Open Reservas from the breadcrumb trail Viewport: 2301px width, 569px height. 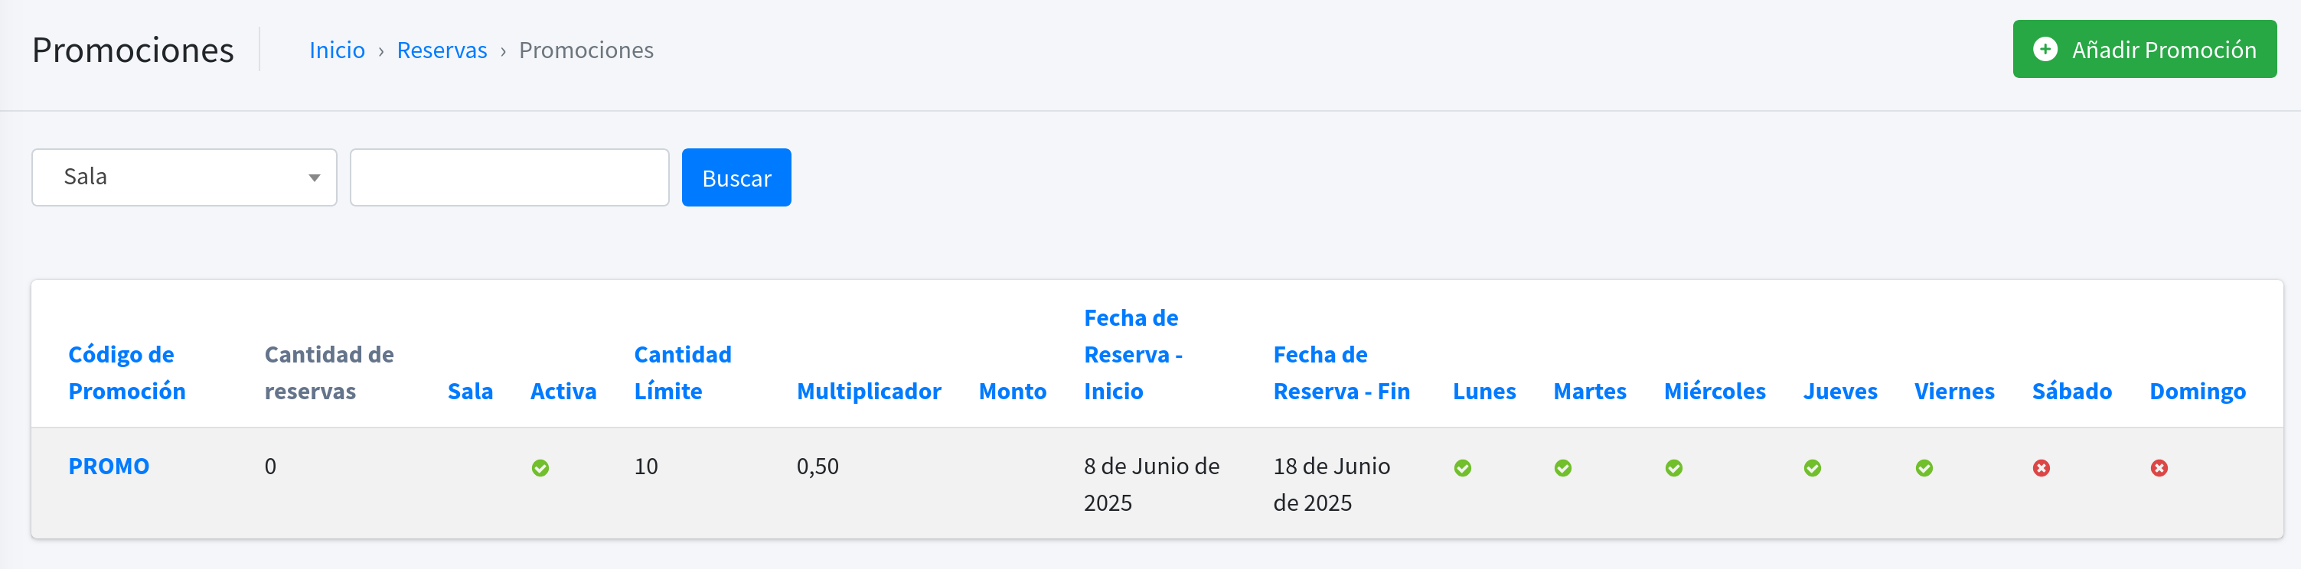441,50
